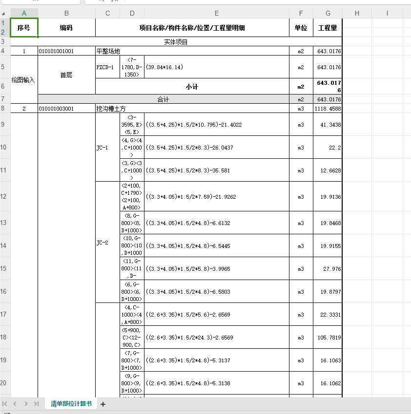Go to first sheet navigation arrow
Image resolution: width=411 pixels, height=414 pixels.
[4, 404]
